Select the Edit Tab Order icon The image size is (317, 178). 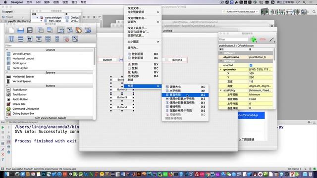pyautogui.click(x=88, y=30)
